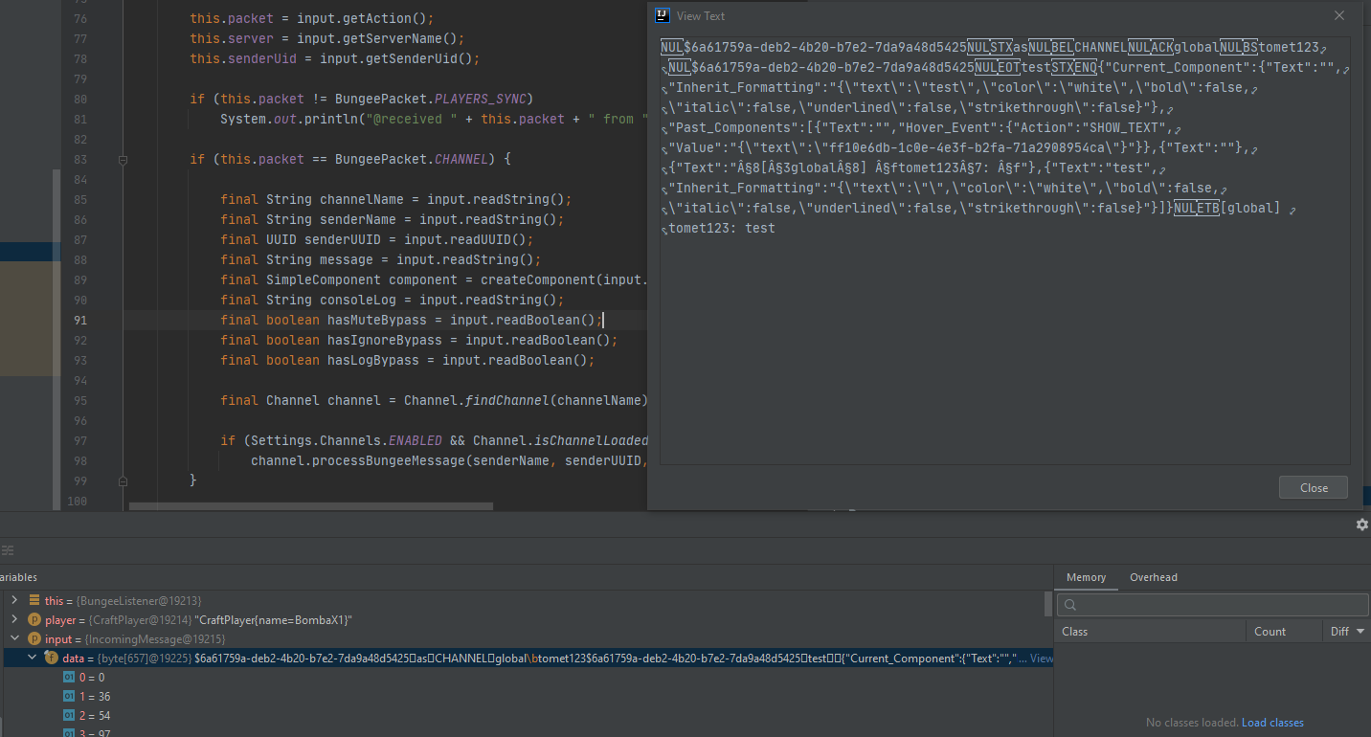Click the watched field icon beside data variable
Viewport: 1371px width, 737px height.
(x=51, y=658)
